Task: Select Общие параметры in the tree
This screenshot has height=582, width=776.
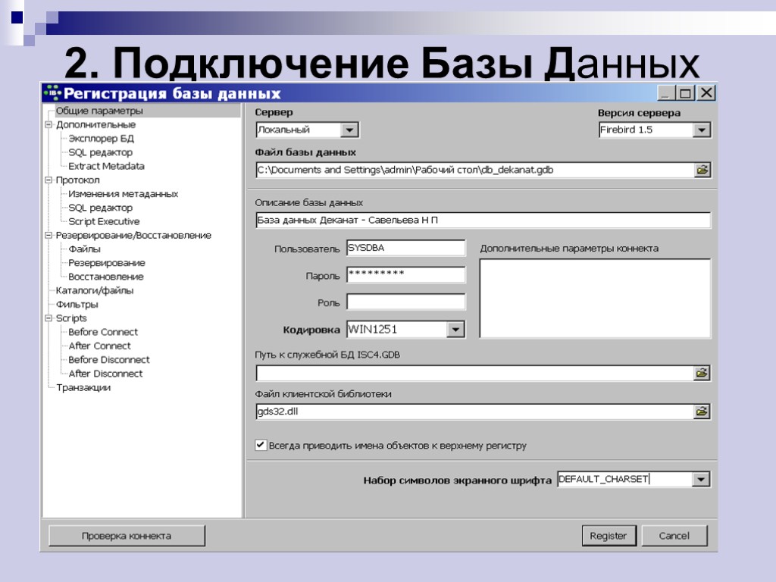Action: (99, 111)
